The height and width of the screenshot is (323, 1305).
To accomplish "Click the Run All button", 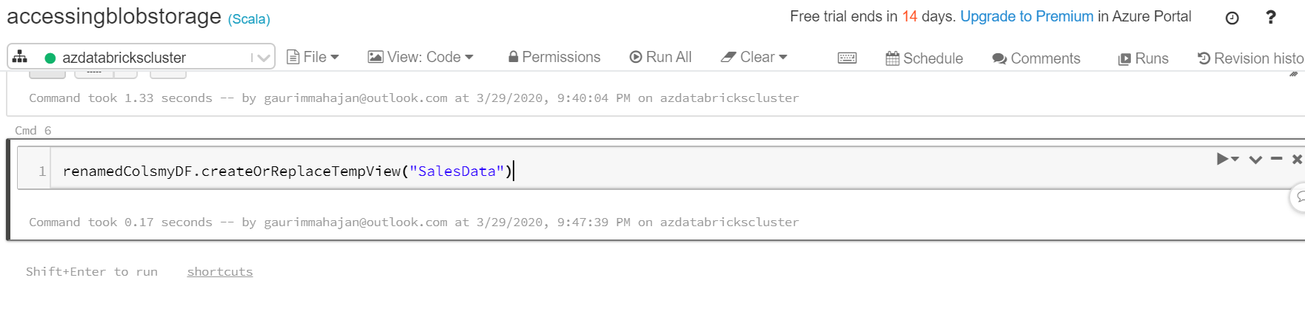I will (660, 57).
